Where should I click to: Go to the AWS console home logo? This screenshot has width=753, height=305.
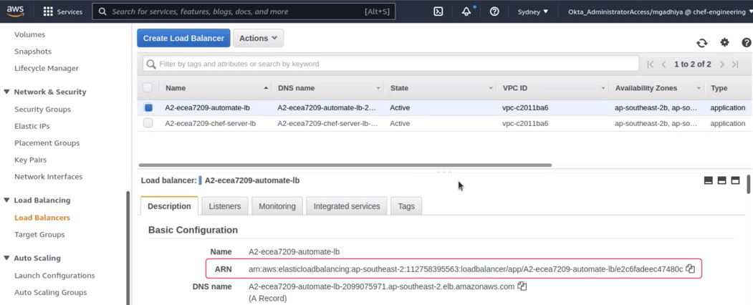(15, 11)
